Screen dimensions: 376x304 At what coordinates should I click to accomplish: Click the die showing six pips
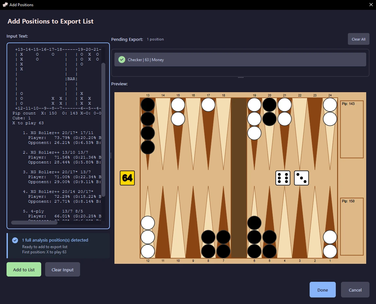coord(283,178)
